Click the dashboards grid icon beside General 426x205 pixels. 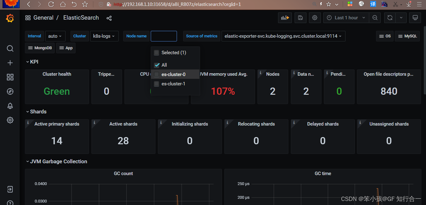pos(28,18)
